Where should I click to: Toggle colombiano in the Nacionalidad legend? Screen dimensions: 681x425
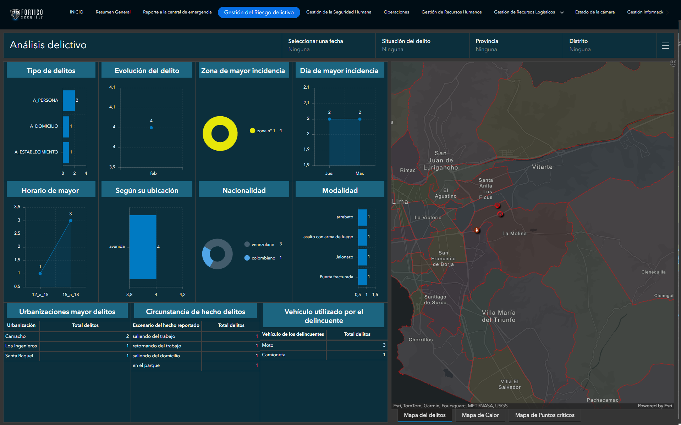pos(263,258)
